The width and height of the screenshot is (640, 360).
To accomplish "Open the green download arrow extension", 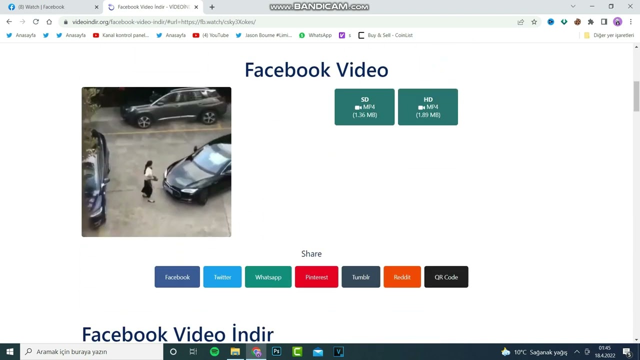I will click(x=564, y=22).
